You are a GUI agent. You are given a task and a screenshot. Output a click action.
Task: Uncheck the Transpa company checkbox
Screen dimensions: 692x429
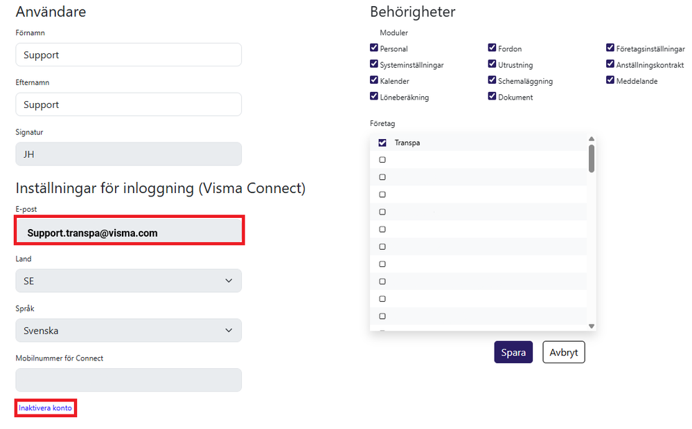(x=382, y=143)
